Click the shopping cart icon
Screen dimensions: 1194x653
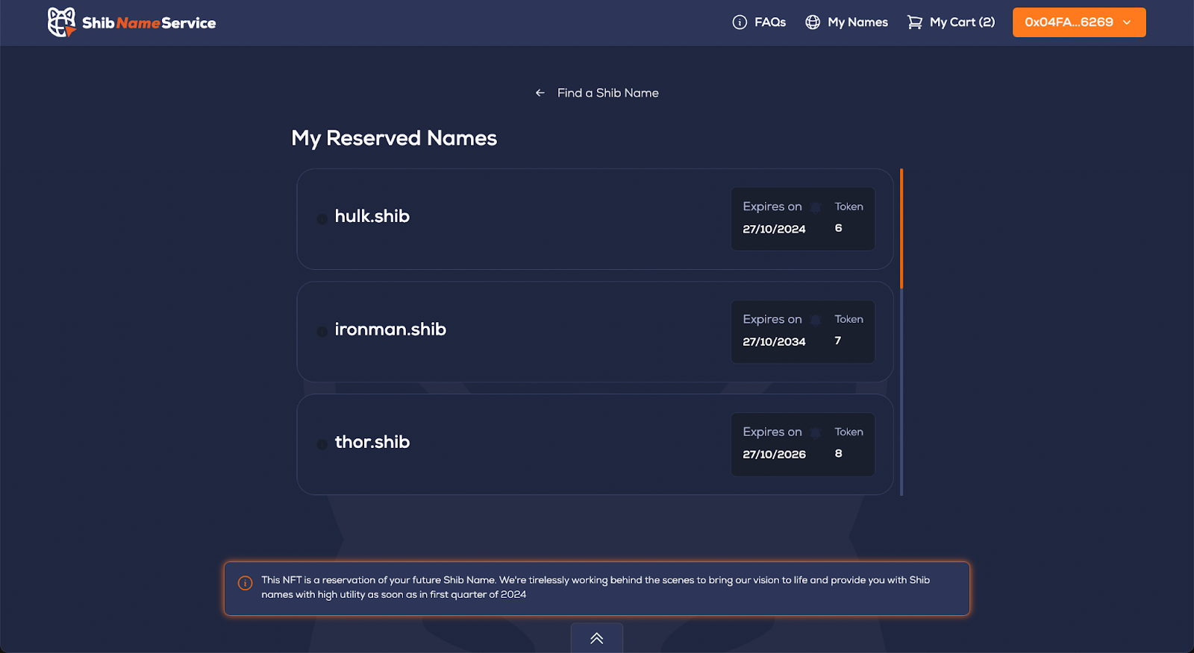pyautogui.click(x=914, y=22)
